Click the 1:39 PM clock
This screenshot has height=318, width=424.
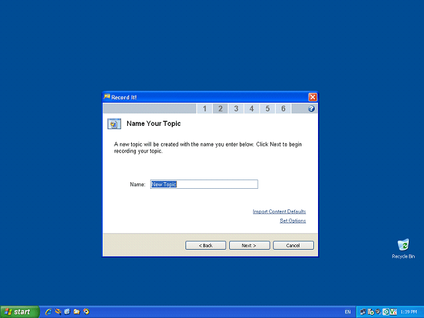pos(409,312)
